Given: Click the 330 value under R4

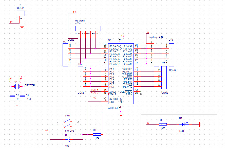Looking at the screenshot, I should pos(163,128).
